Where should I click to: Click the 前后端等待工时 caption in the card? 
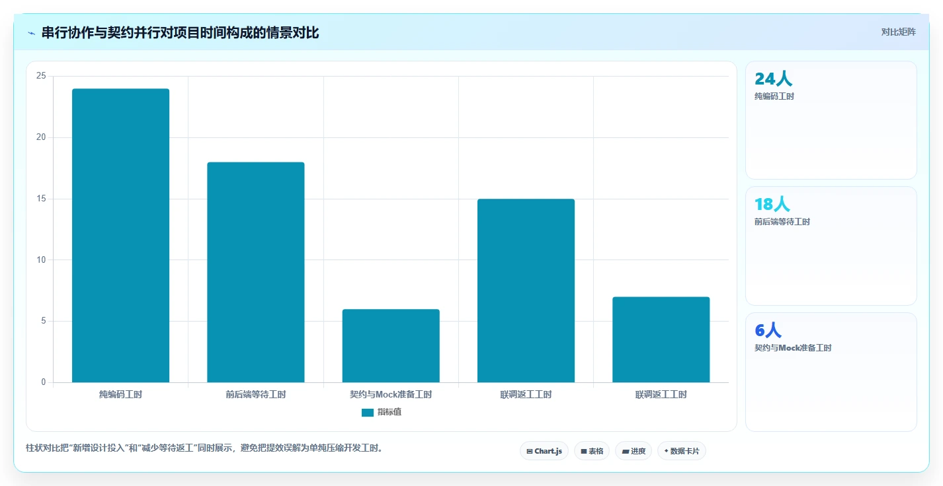tap(782, 222)
